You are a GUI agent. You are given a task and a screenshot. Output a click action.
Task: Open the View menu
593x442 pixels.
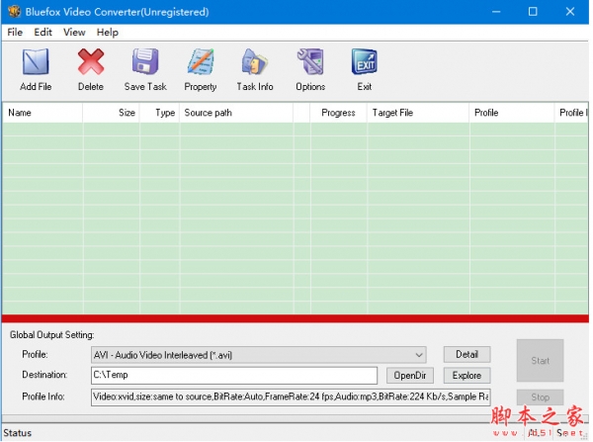74,33
